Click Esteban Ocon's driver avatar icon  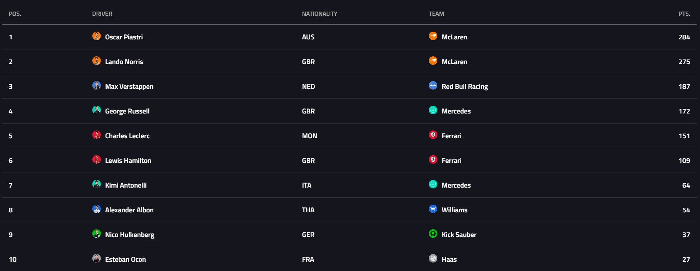tap(97, 258)
